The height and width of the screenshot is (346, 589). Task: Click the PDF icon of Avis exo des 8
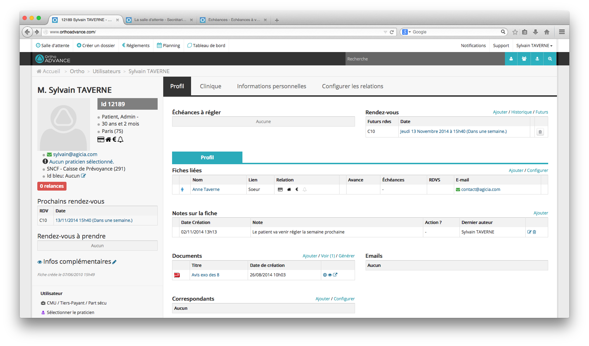(177, 275)
